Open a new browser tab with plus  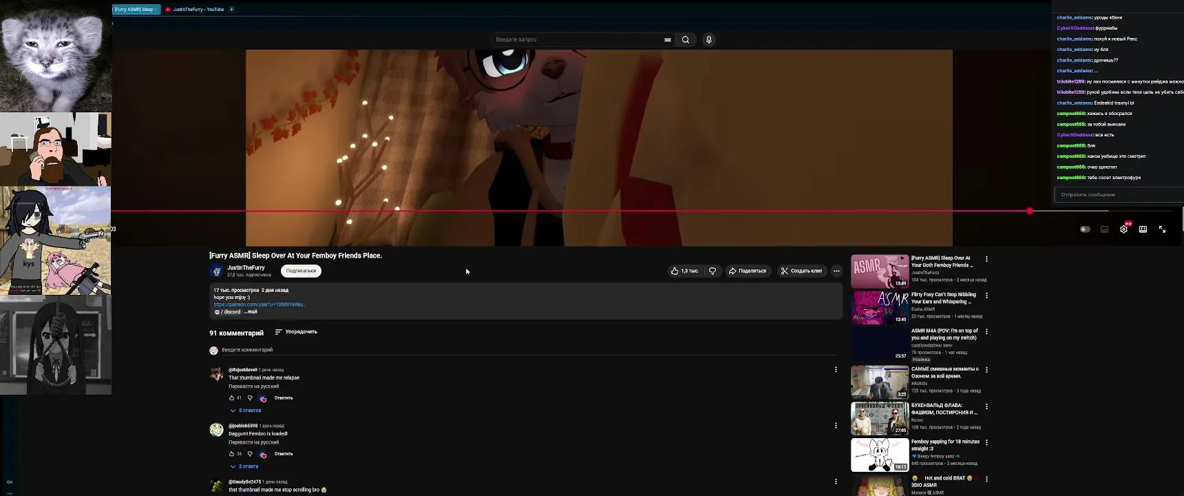232,9
